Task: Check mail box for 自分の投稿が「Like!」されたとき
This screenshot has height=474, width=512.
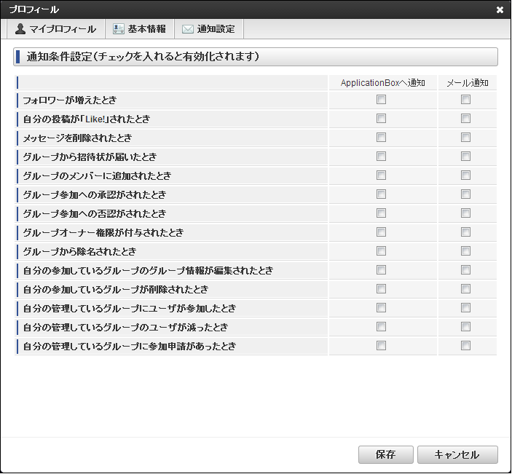Action: [x=465, y=118]
